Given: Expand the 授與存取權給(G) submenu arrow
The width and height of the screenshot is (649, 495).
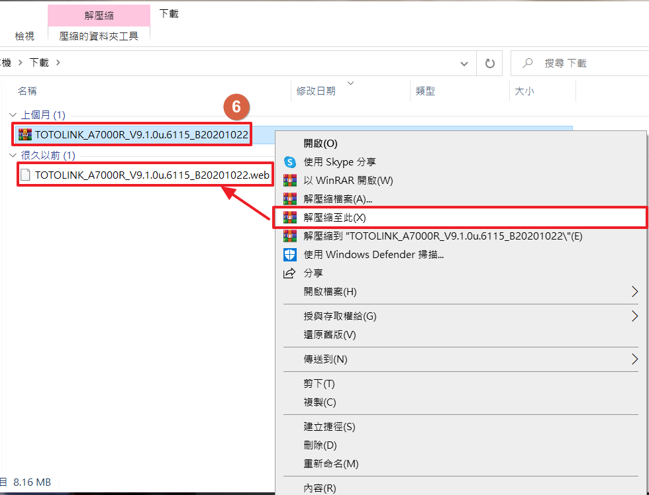Looking at the screenshot, I should click(634, 316).
